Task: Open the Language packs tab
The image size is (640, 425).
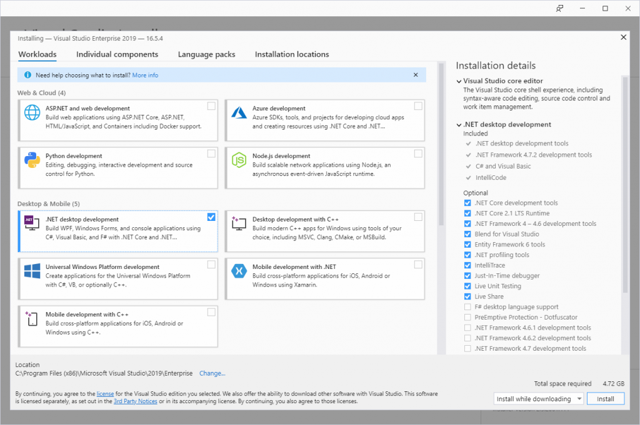Action: [x=206, y=54]
